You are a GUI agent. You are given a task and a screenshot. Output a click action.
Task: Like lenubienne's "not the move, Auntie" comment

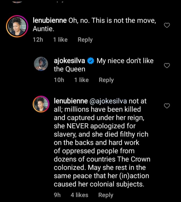167,26
